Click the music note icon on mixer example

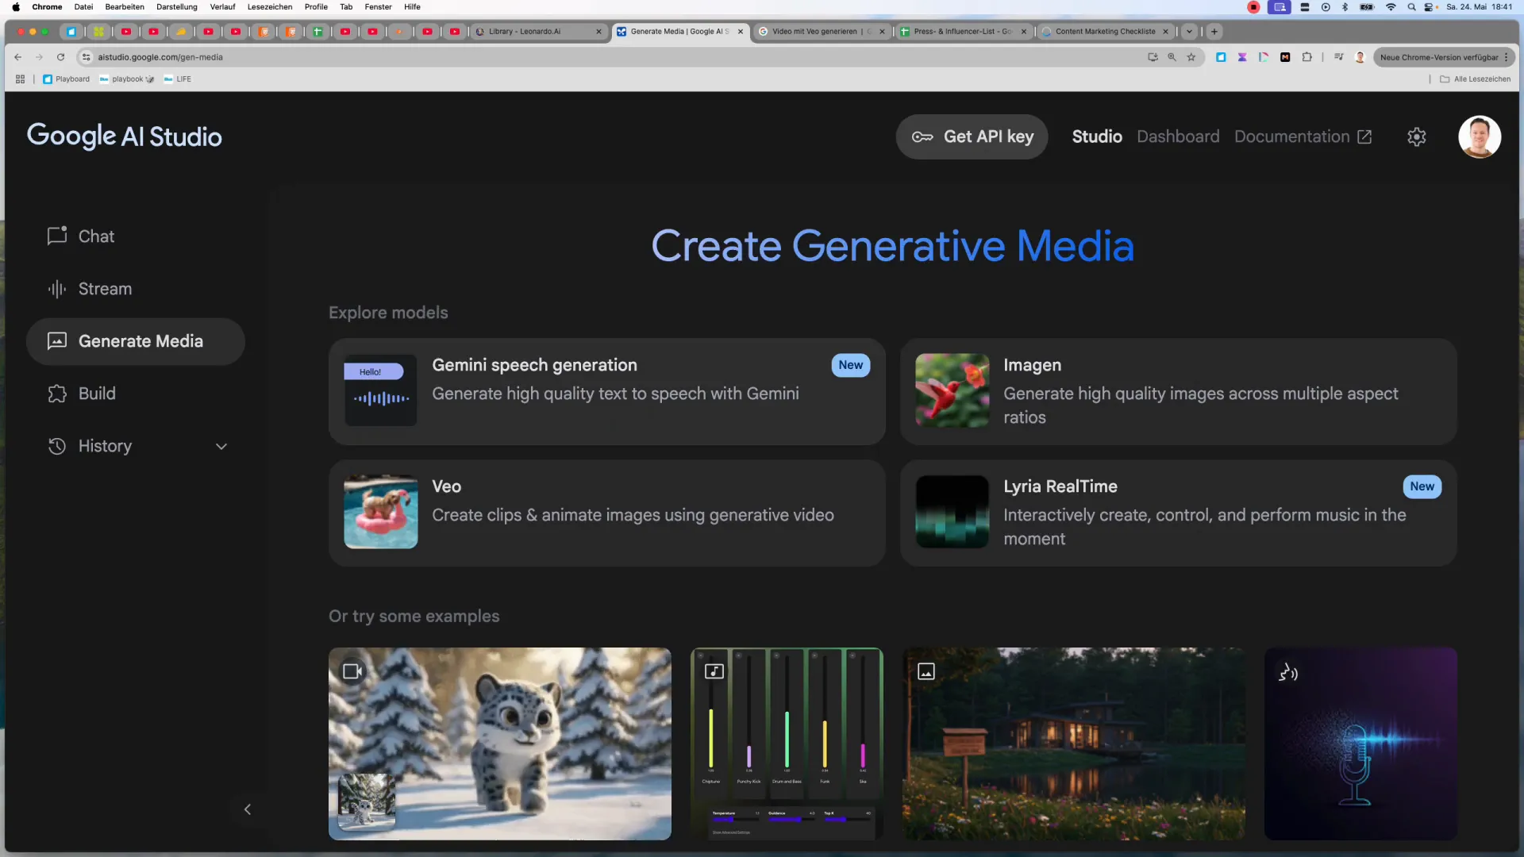(714, 671)
